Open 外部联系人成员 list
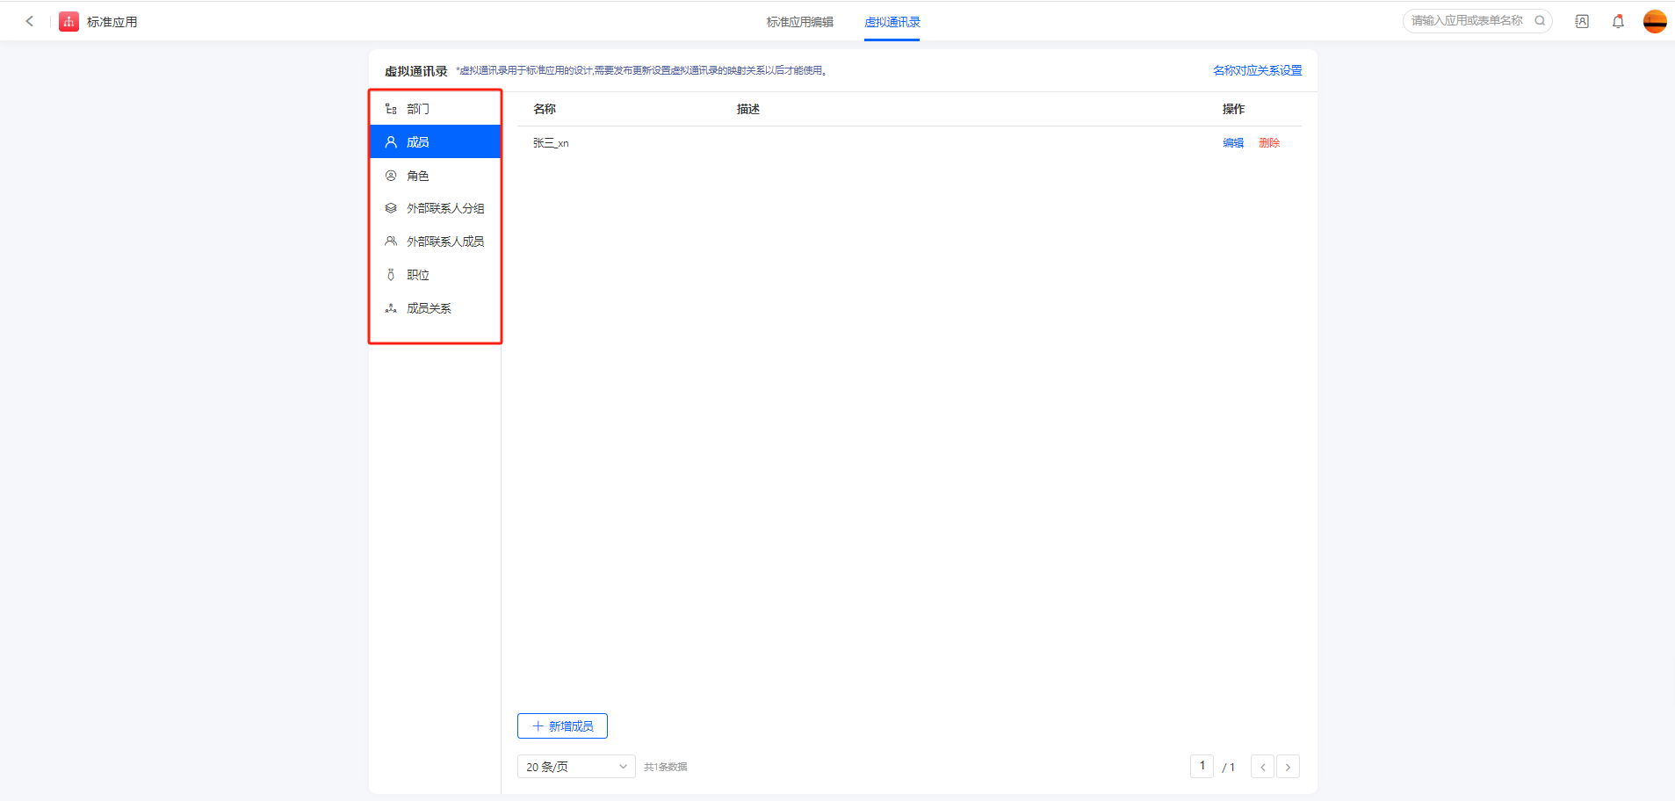 [x=444, y=242]
